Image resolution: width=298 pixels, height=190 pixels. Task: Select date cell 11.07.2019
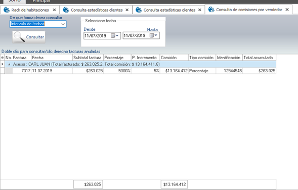pyautogui.click(x=52, y=71)
